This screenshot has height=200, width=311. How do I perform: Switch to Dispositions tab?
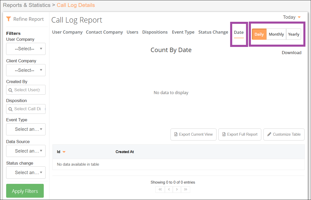(x=155, y=32)
